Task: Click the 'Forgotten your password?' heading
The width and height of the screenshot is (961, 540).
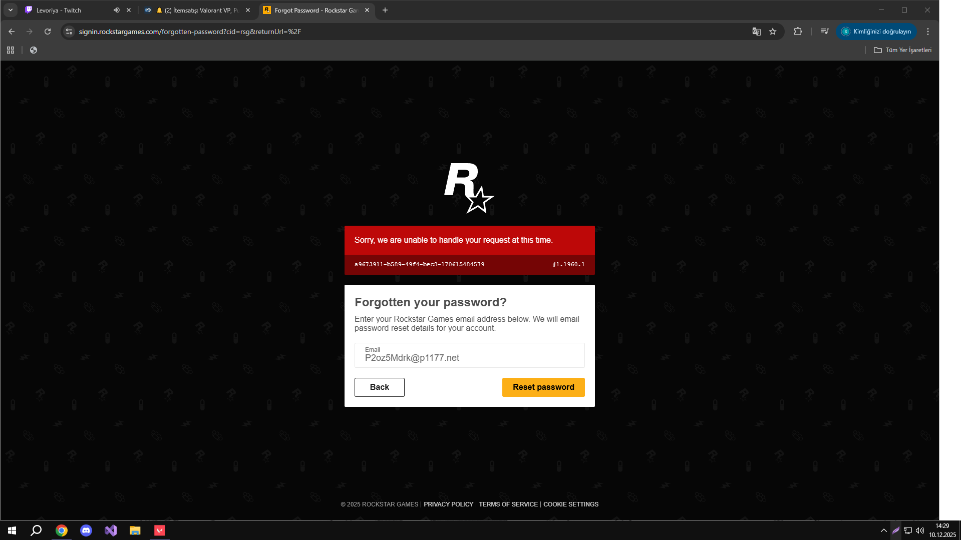Action: click(x=431, y=302)
